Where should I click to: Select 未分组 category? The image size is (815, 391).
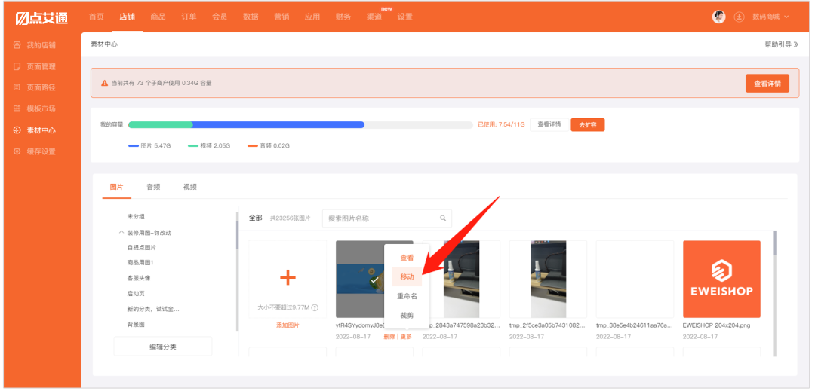pos(136,216)
